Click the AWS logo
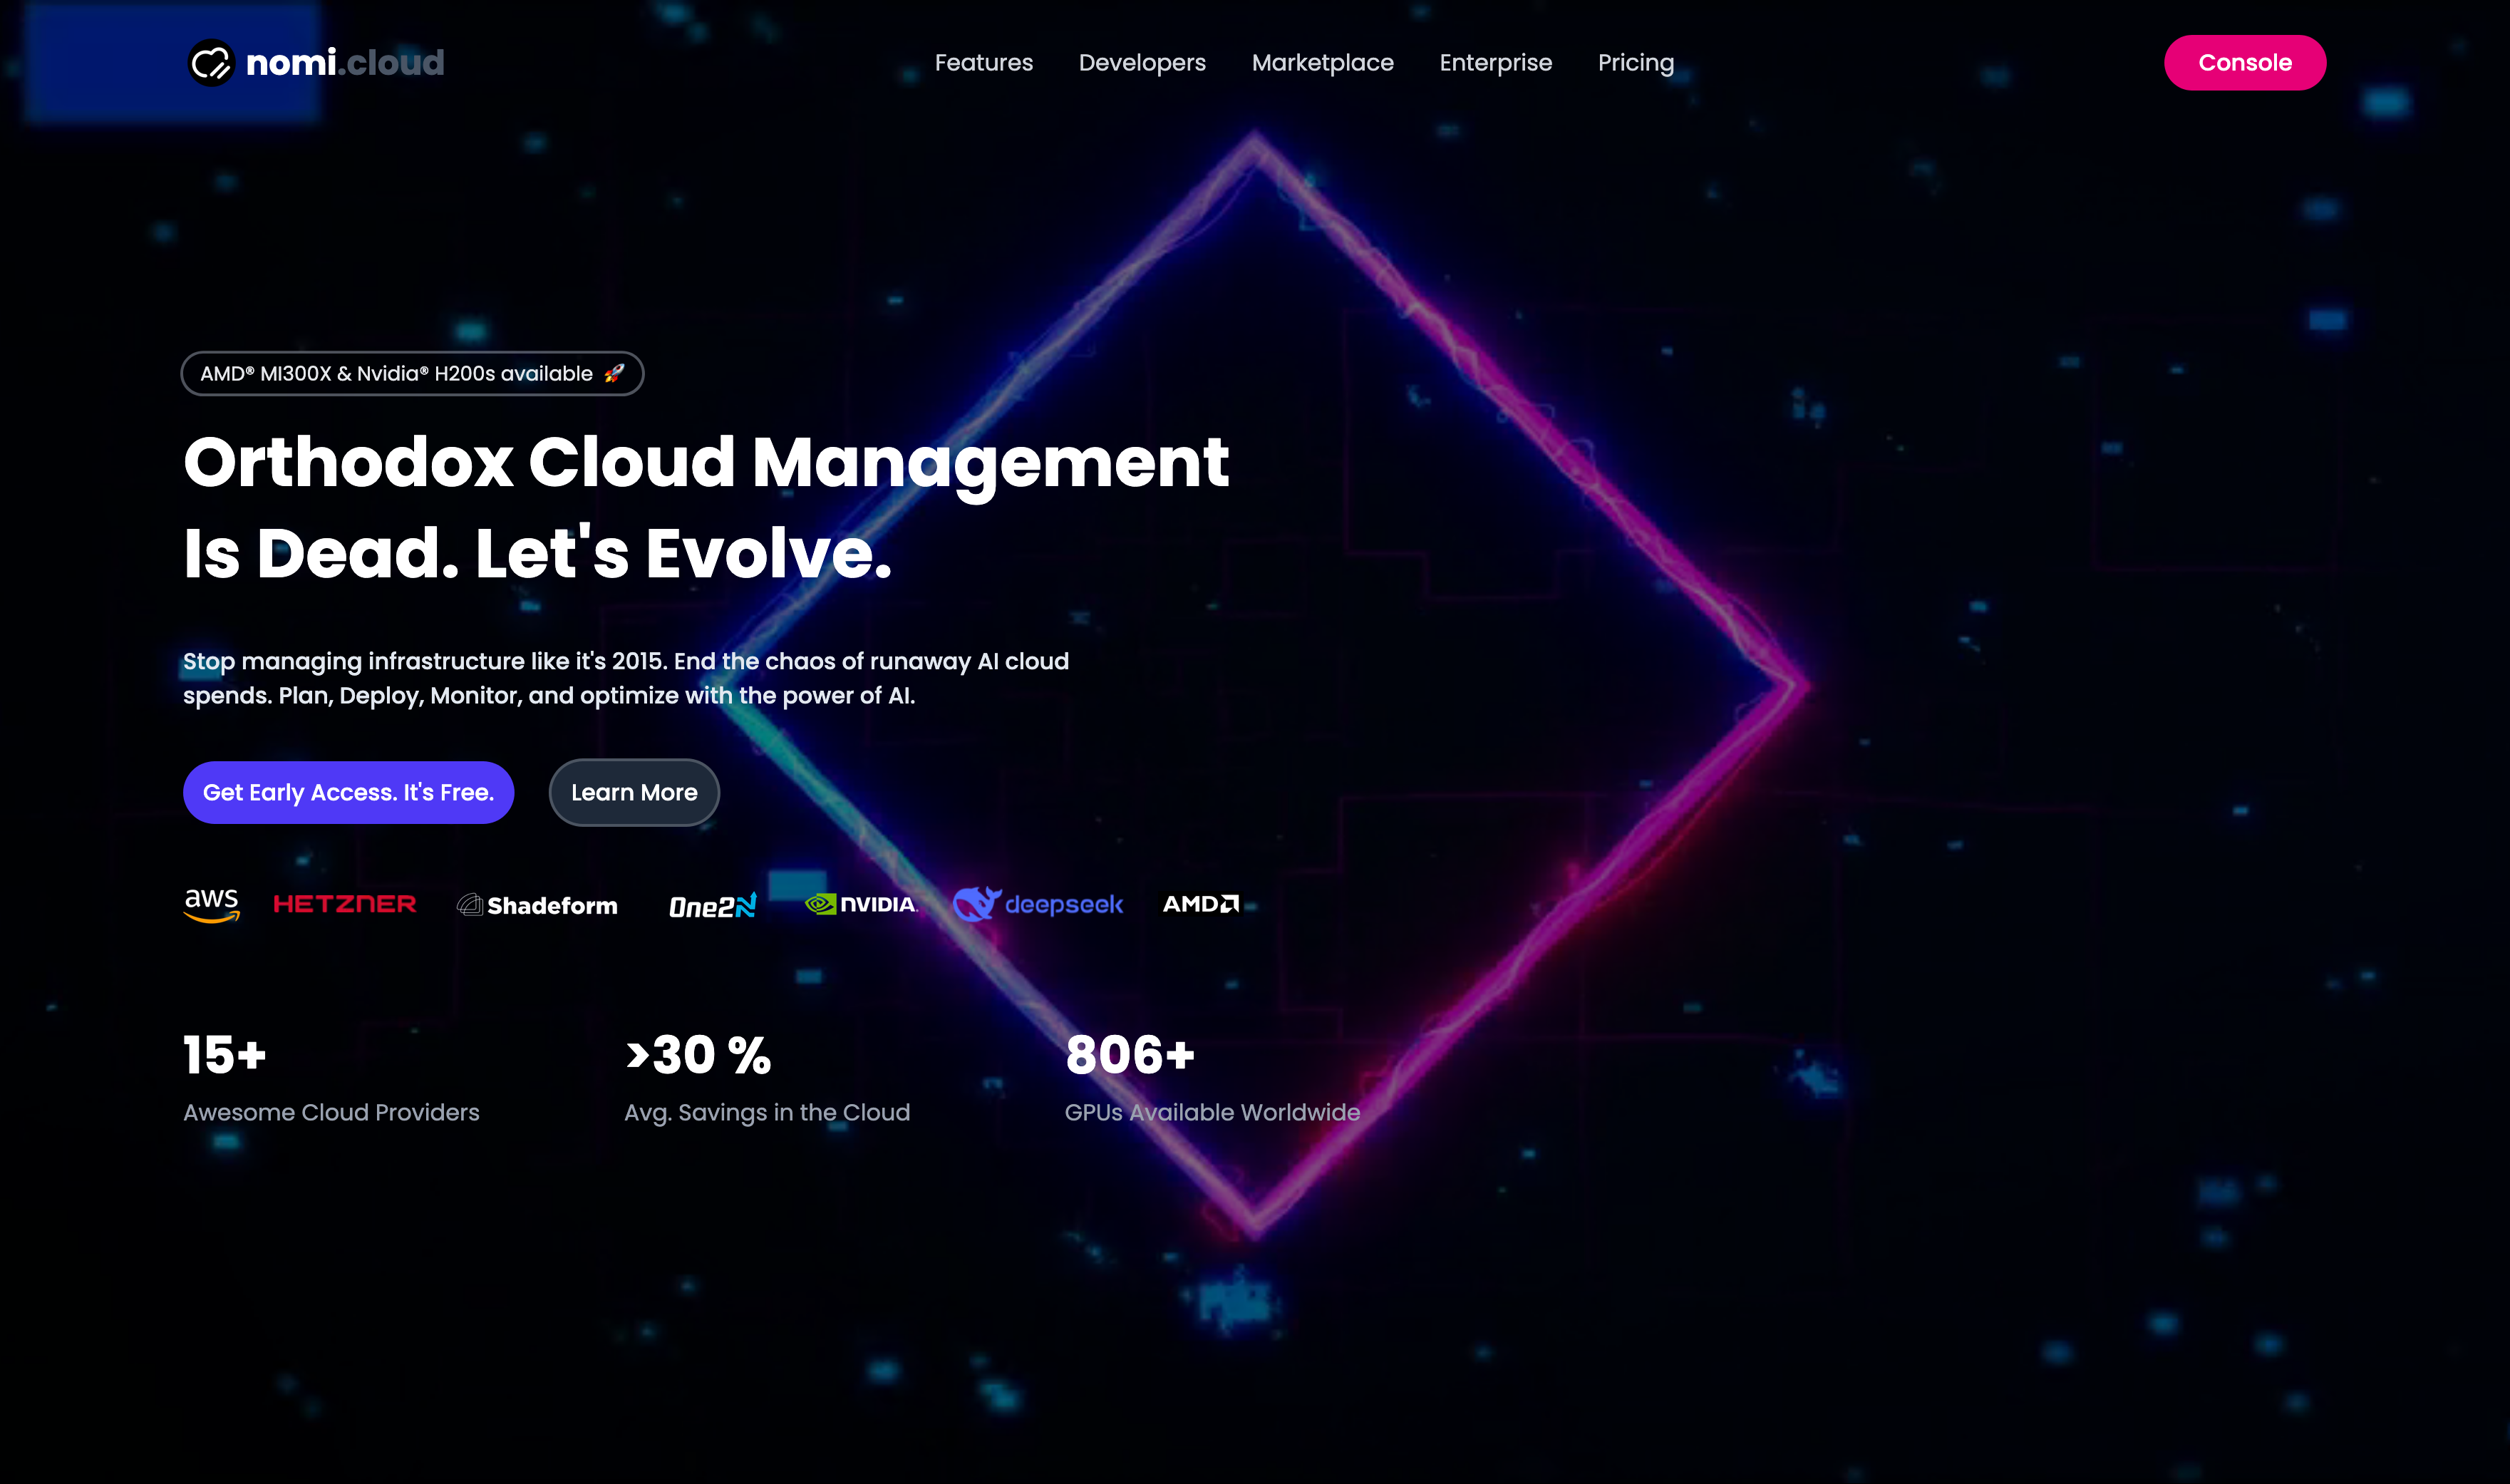The width and height of the screenshot is (2510, 1484). coord(211,904)
